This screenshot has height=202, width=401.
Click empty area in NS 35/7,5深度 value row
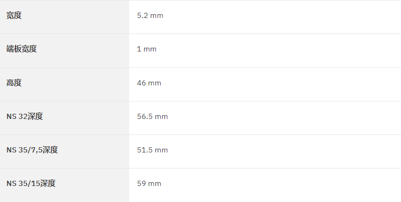pos(281,151)
